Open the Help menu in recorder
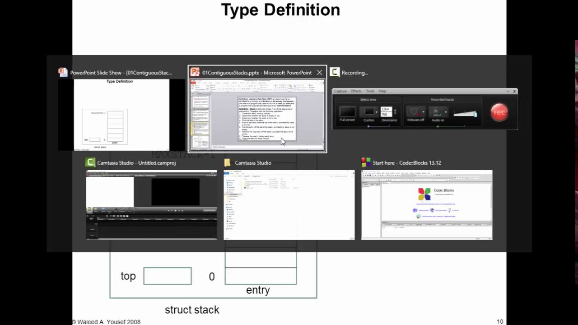This screenshot has width=578, height=325. click(x=382, y=91)
